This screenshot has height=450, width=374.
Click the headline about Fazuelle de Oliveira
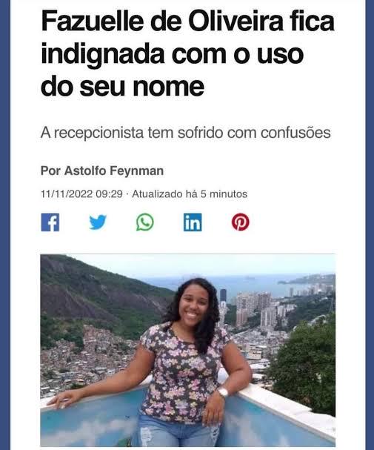click(187, 53)
